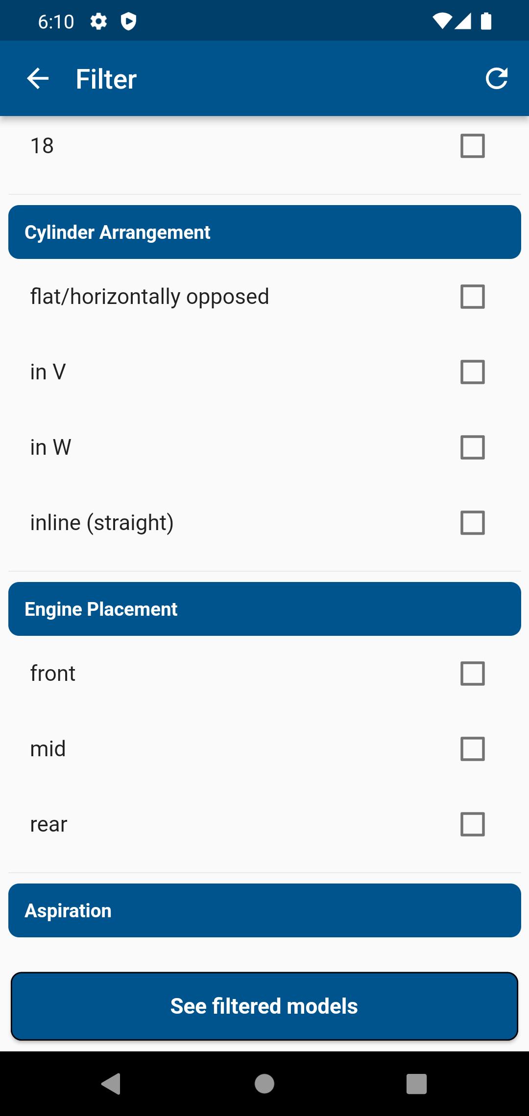Tap the Android home circle button
This screenshot has height=1116, width=529.
click(x=264, y=1083)
